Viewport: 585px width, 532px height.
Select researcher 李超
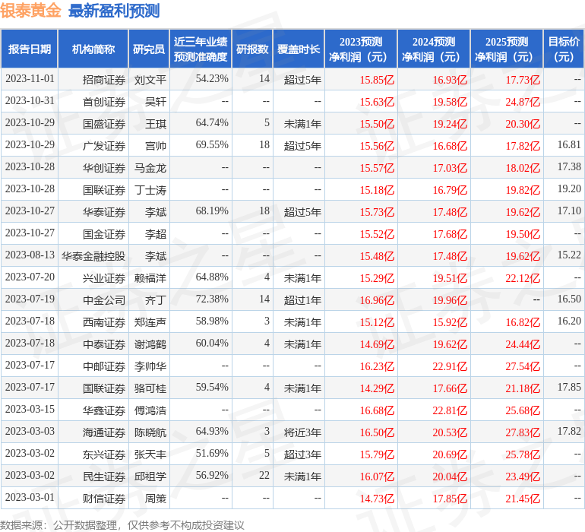coord(156,234)
